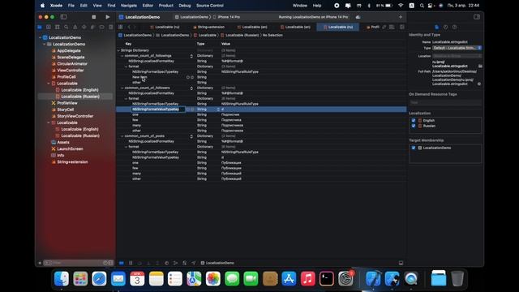Select the File inspector icon
This screenshot has width=519, height=292.
pyautogui.click(x=436, y=27)
